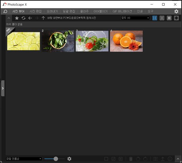Switch to list view mode
Viewport: 182px width, 163px height.
[x=162, y=18]
